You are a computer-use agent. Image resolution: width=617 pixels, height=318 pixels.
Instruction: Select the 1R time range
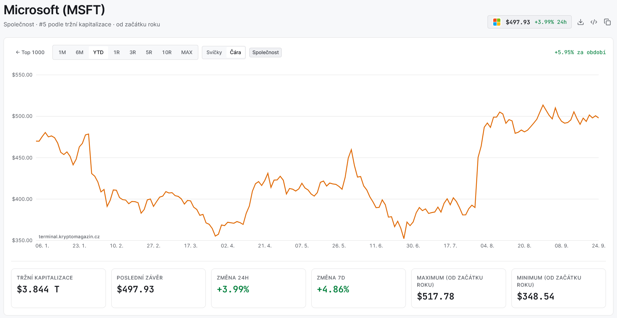pyautogui.click(x=117, y=52)
